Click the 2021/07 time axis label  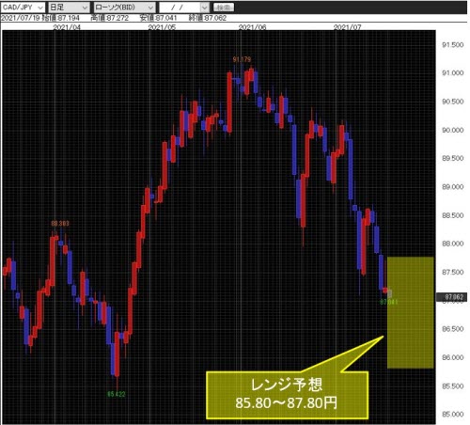(347, 27)
